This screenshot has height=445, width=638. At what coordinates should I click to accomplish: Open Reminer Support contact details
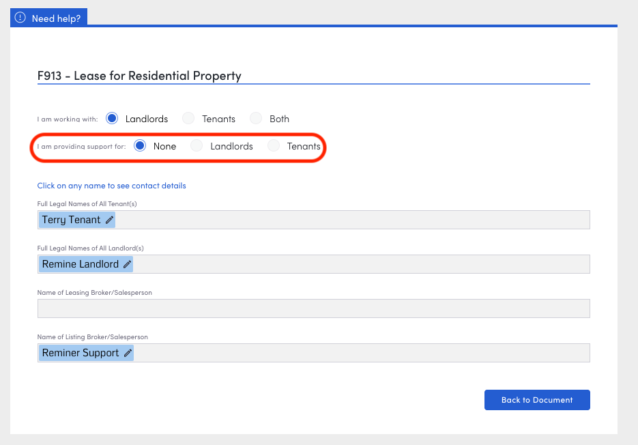point(80,353)
